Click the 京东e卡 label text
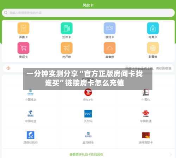The height and width of the screenshot is (158, 176). click(x=88, y=100)
